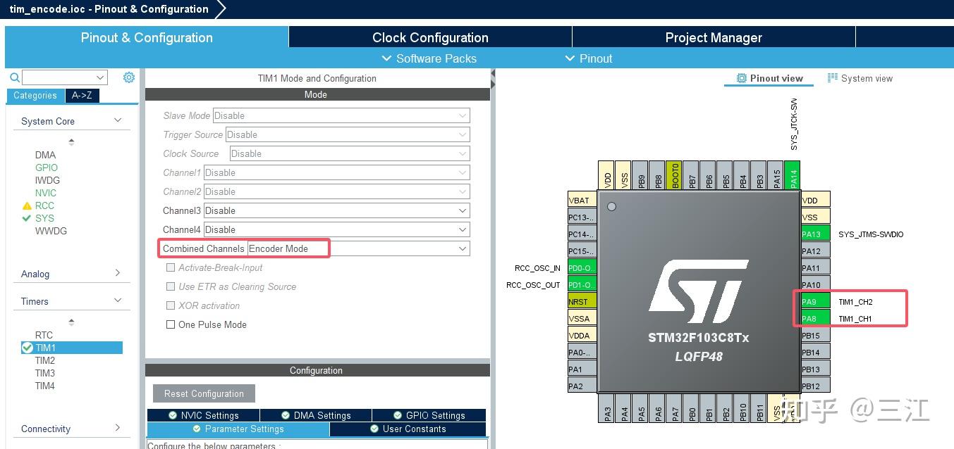
Task: Open the Combined Channels Encoder Mode dropdown
Action: click(462, 248)
